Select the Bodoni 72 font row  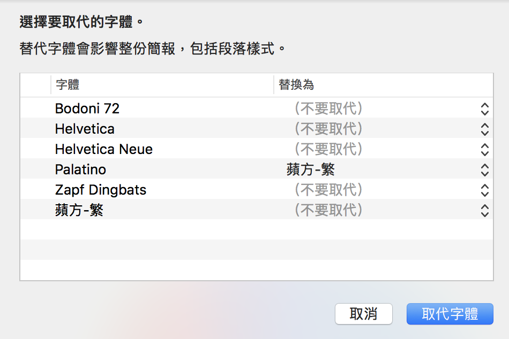87,109
